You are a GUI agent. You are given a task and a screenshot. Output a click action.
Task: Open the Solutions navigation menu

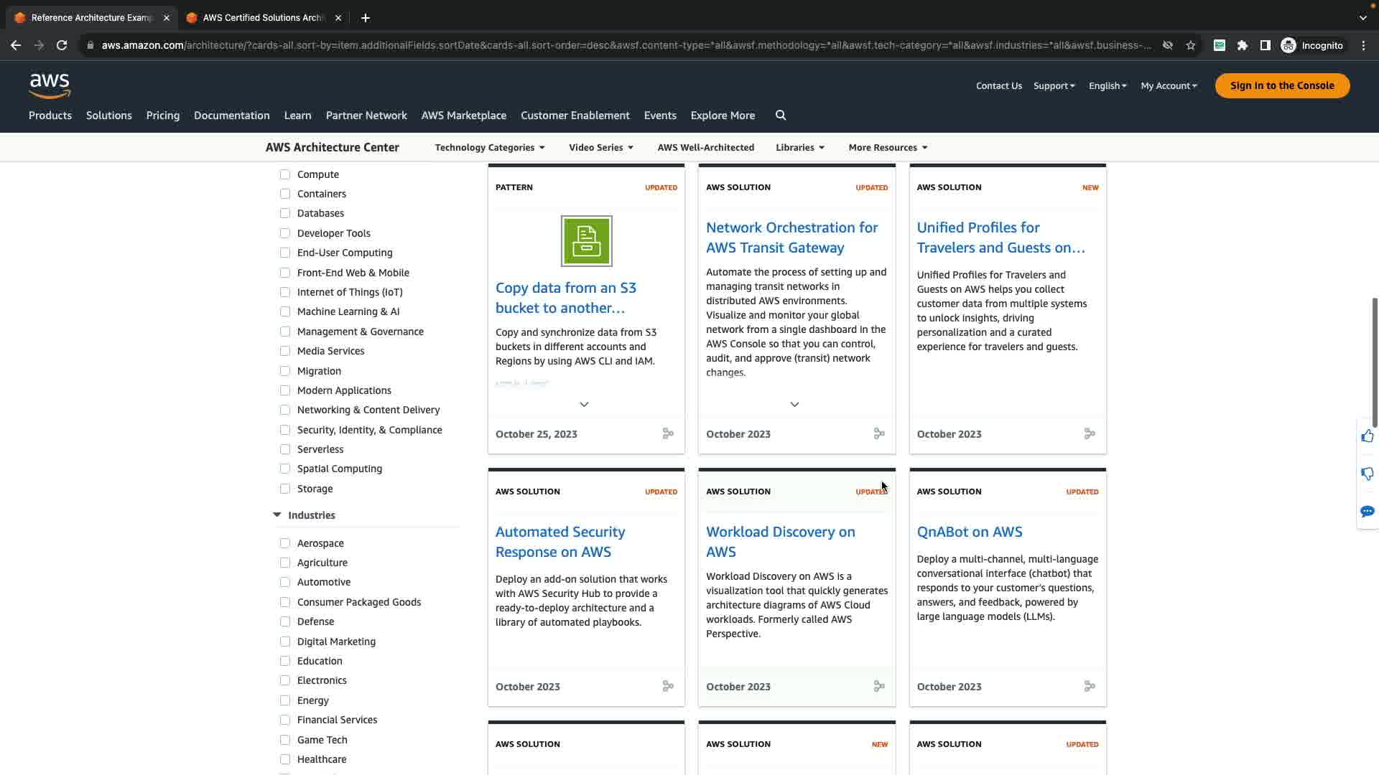click(x=108, y=116)
